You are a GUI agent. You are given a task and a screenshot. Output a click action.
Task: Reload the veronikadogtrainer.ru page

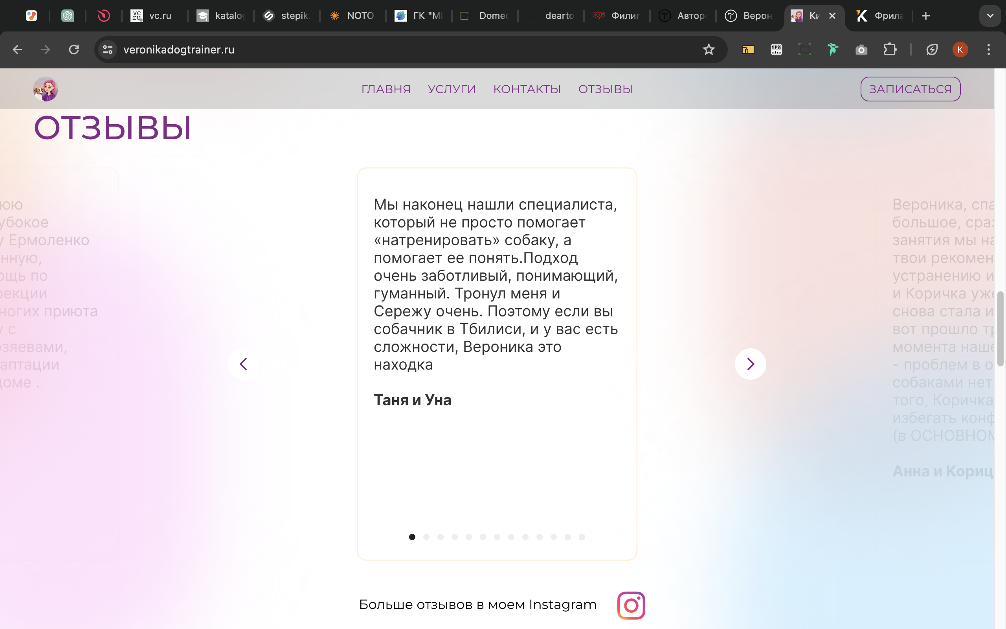[x=74, y=50]
